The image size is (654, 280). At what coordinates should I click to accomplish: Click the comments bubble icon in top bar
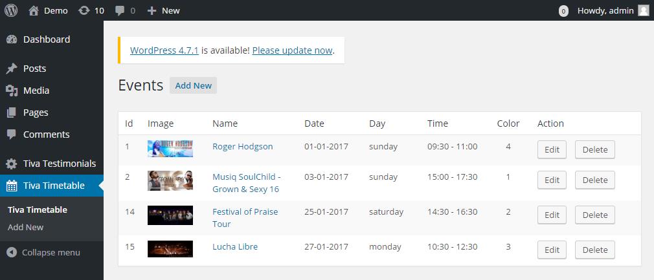click(x=120, y=11)
